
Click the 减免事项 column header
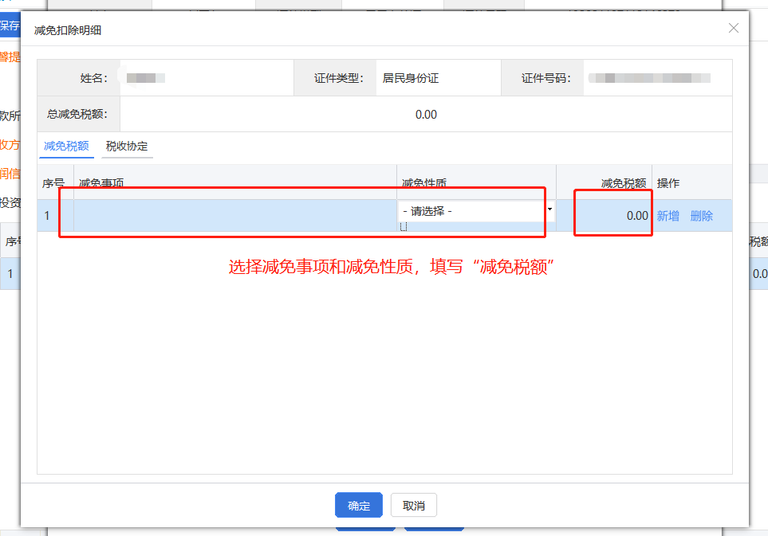coord(101,183)
